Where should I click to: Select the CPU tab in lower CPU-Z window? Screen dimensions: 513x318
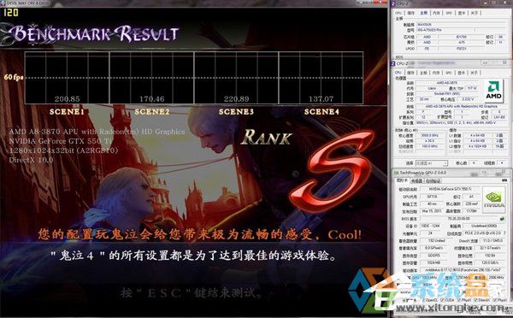[398, 73]
